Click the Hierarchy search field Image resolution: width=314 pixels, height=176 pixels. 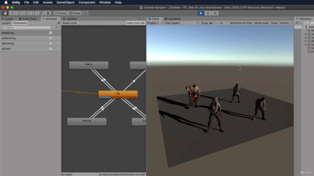(309, 23)
